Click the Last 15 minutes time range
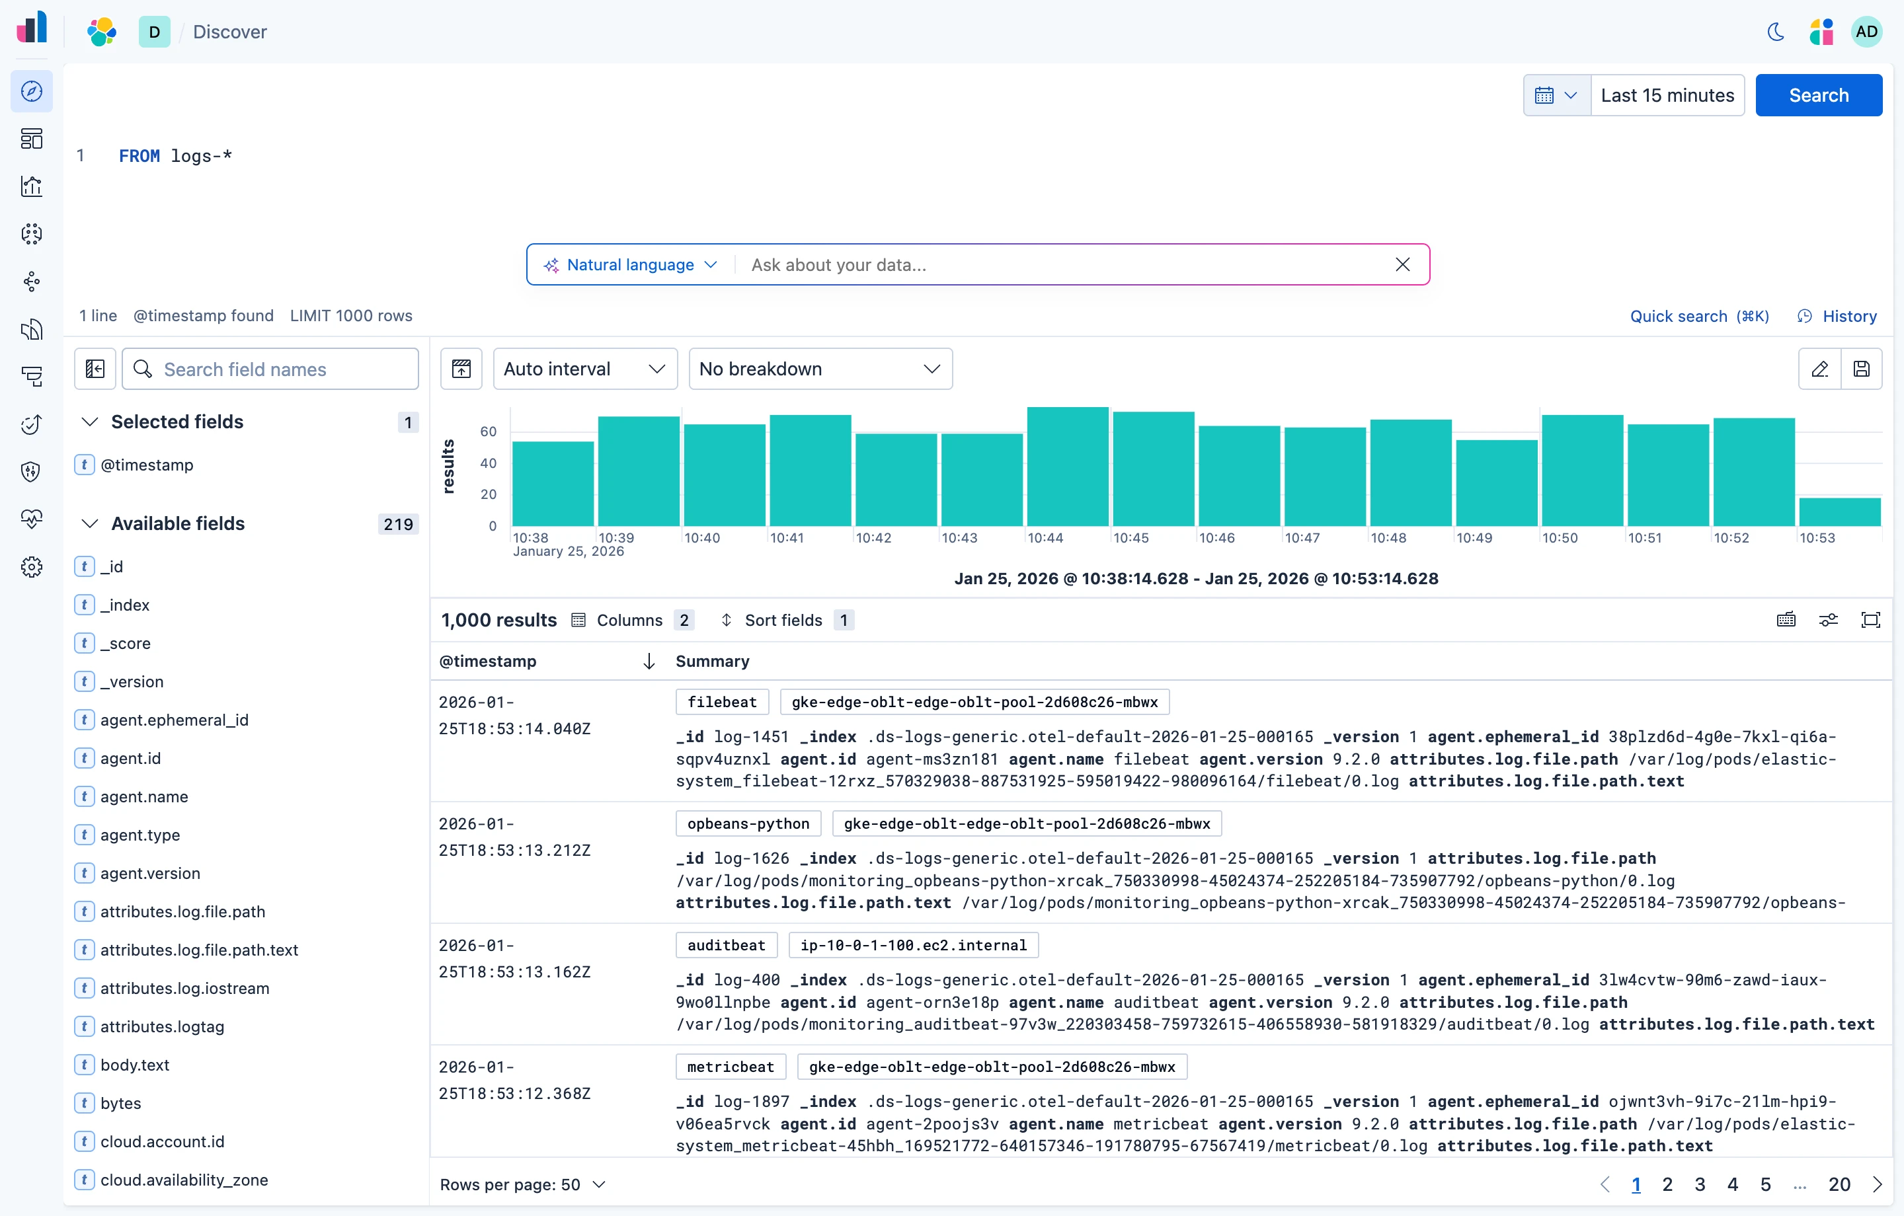The width and height of the screenshot is (1904, 1216). tap(1667, 96)
